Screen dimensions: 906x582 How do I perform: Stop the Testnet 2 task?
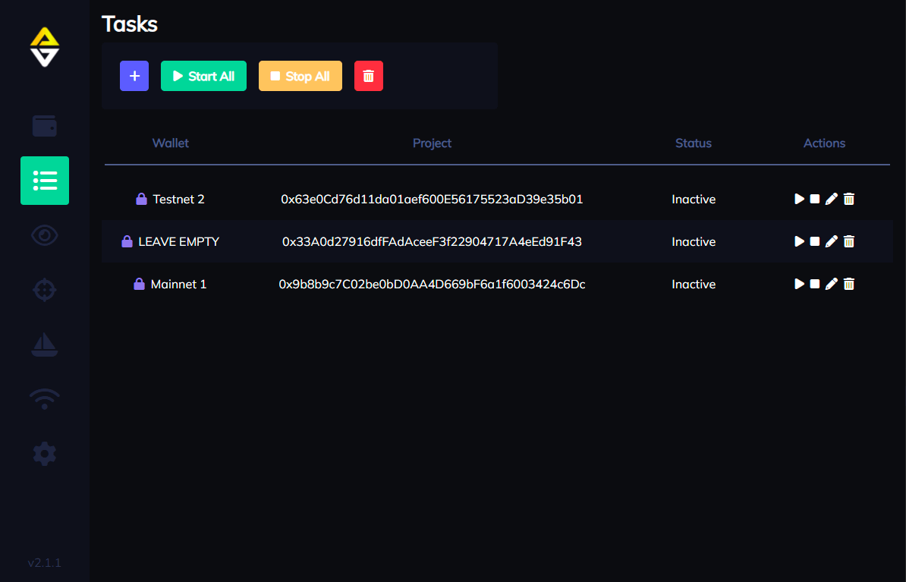point(815,199)
